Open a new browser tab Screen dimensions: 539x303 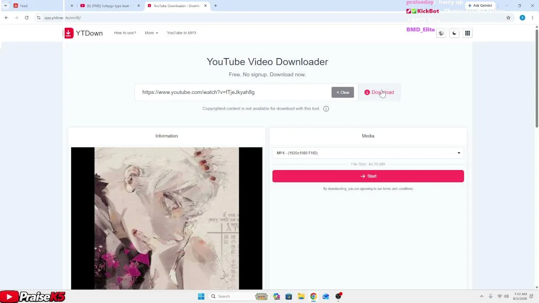click(216, 6)
